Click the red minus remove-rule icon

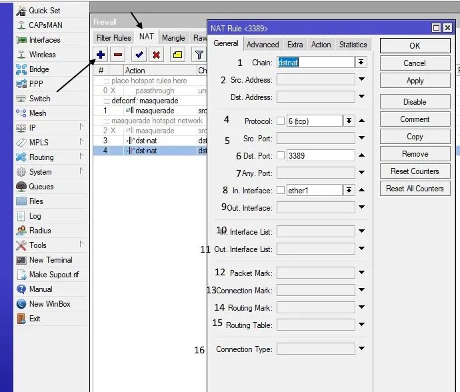pos(118,55)
